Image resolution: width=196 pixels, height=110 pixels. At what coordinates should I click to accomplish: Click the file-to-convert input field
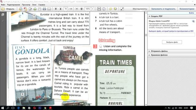(172, 35)
